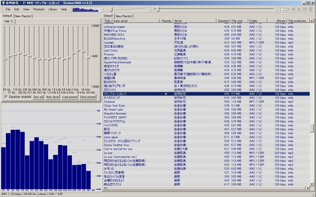Click the volume slider in the toolbar
This screenshot has width=316, height=197.
pos(127,9)
